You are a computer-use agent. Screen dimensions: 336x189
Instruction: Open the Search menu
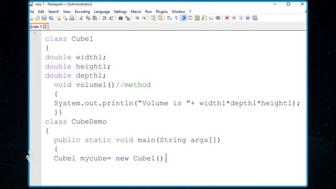[x=54, y=12]
